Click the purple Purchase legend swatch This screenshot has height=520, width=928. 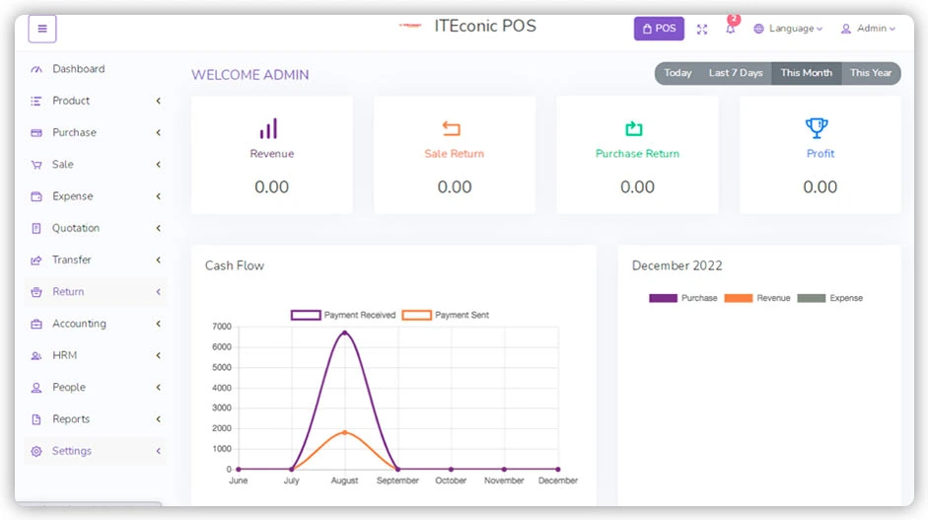click(663, 298)
